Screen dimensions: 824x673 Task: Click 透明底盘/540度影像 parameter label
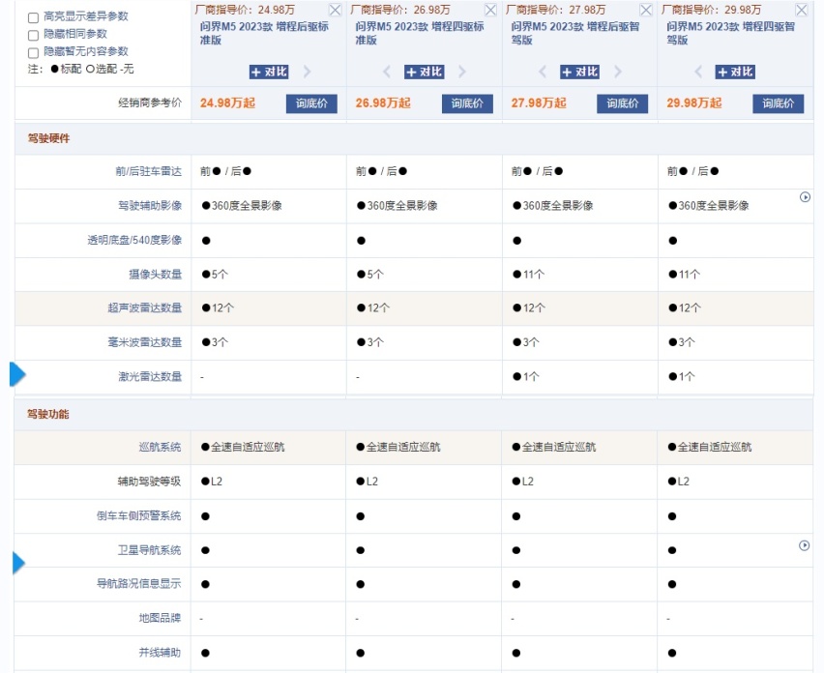[134, 240]
